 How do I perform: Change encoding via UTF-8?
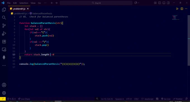[x=129, y=99]
